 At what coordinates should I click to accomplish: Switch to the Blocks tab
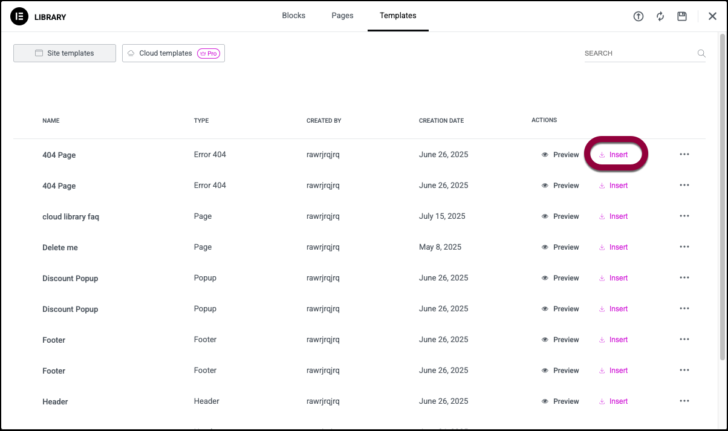click(293, 16)
